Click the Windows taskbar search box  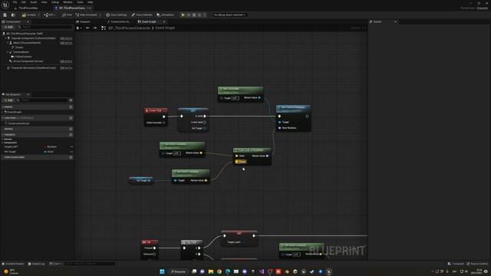178,271
